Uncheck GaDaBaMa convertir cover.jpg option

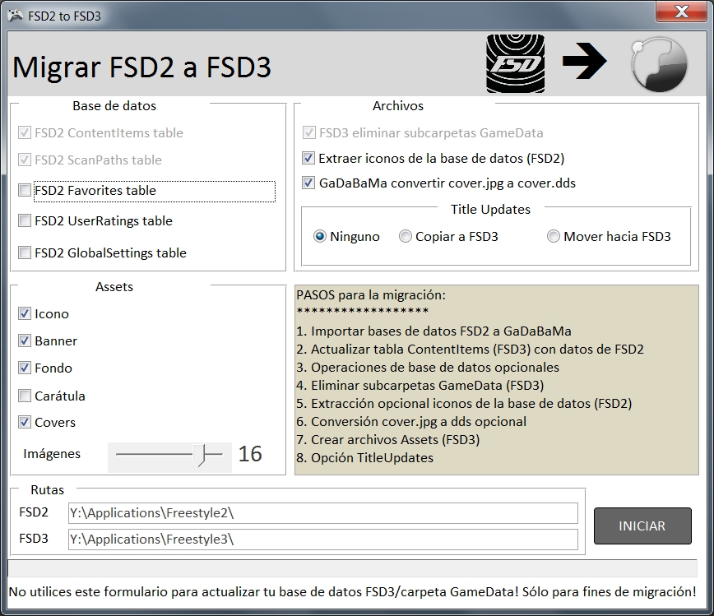[308, 183]
